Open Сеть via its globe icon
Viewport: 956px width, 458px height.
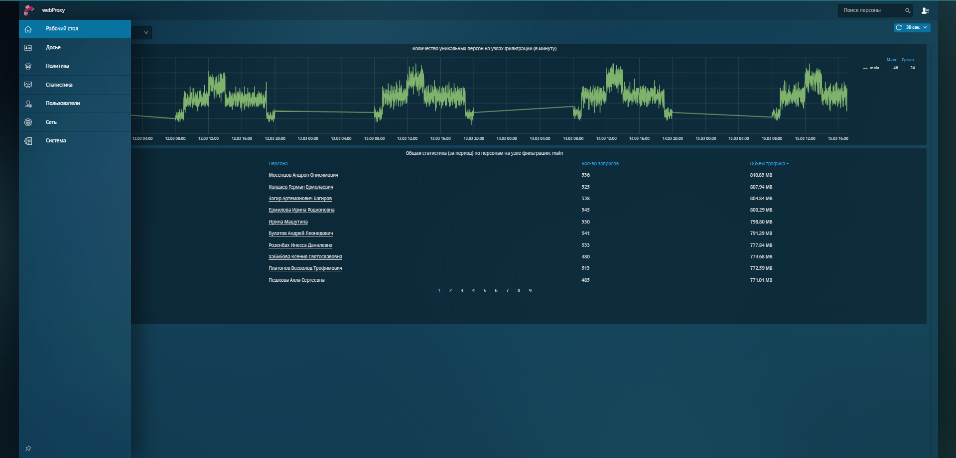(28, 122)
